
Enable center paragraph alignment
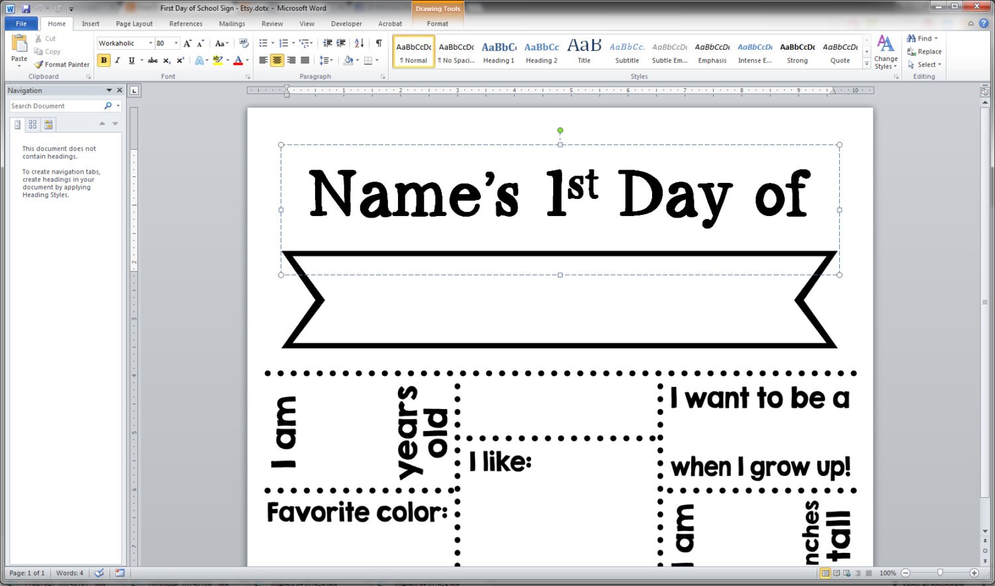pos(277,60)
